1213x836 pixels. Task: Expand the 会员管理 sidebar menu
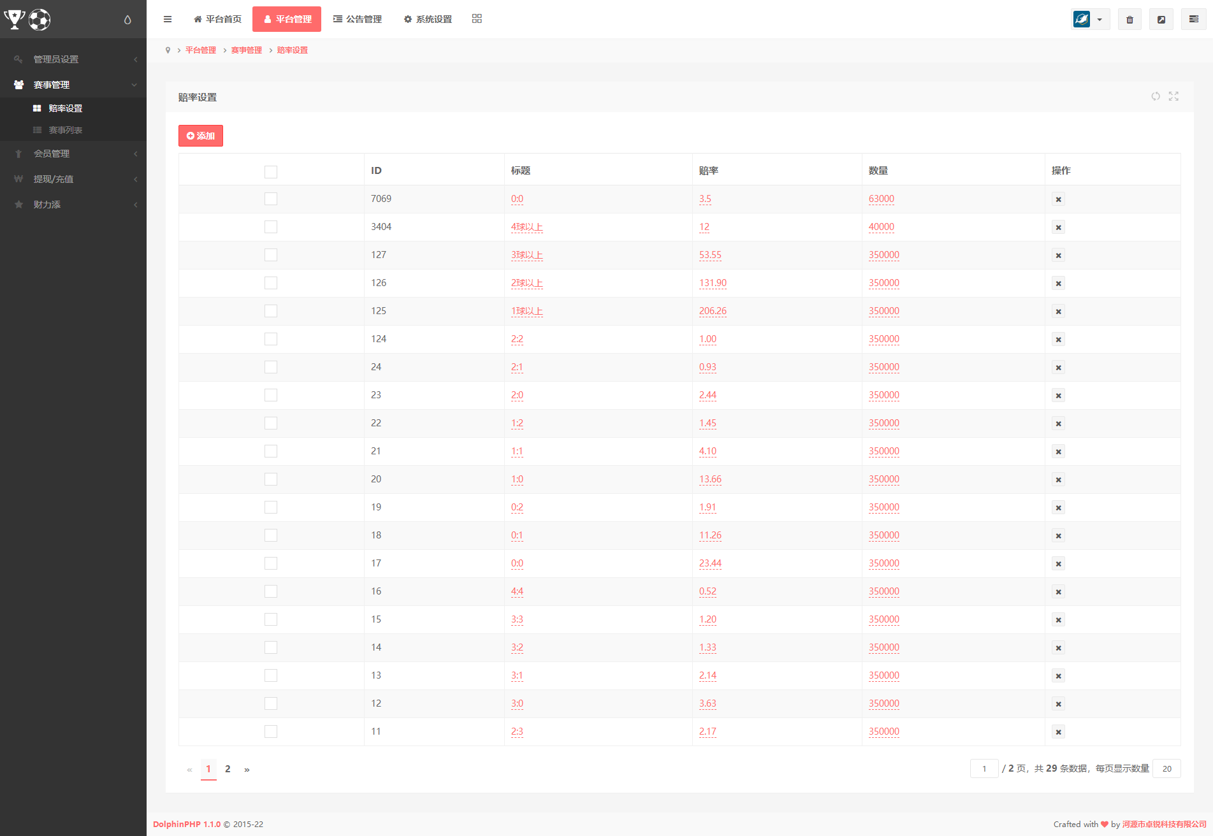(x=73, y=154)
